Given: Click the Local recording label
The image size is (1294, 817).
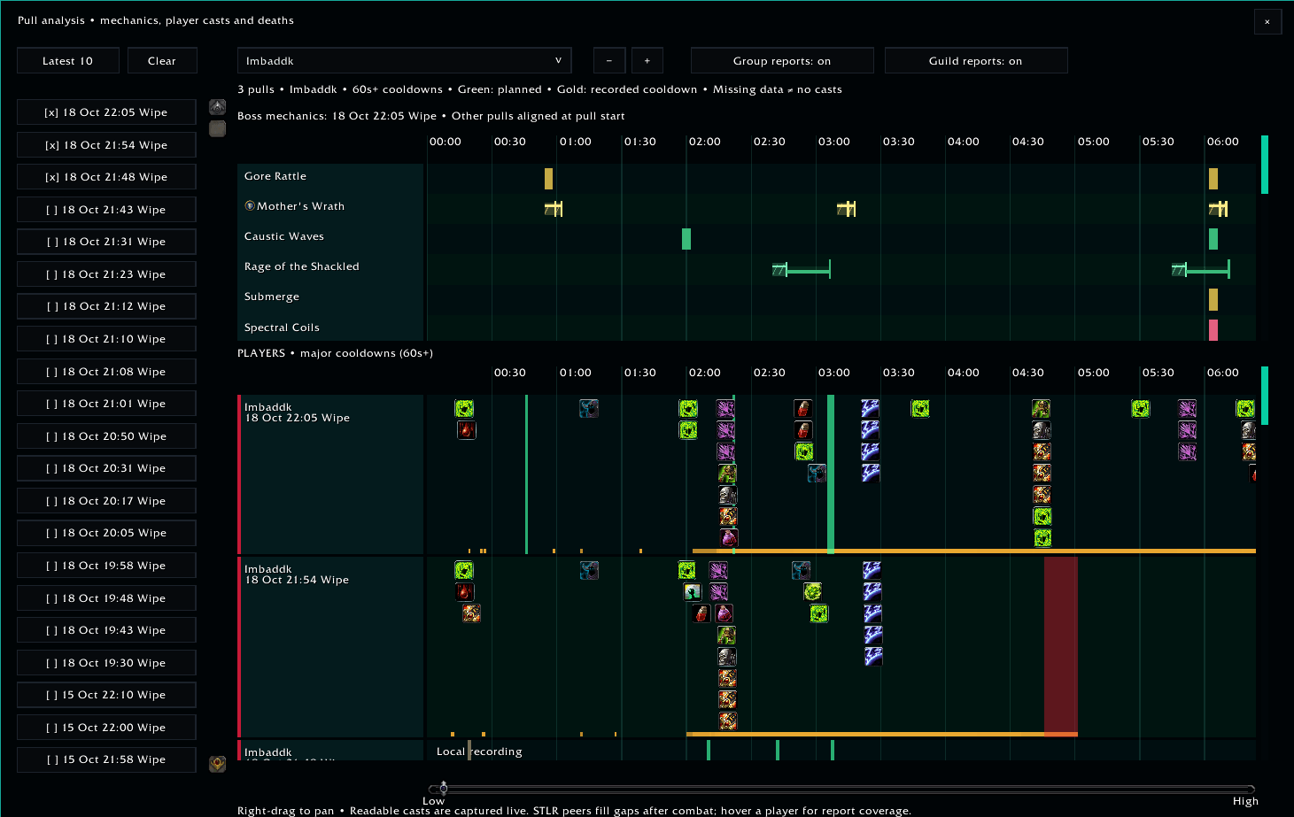Looking at the screenshot, I should click(479, 751).
